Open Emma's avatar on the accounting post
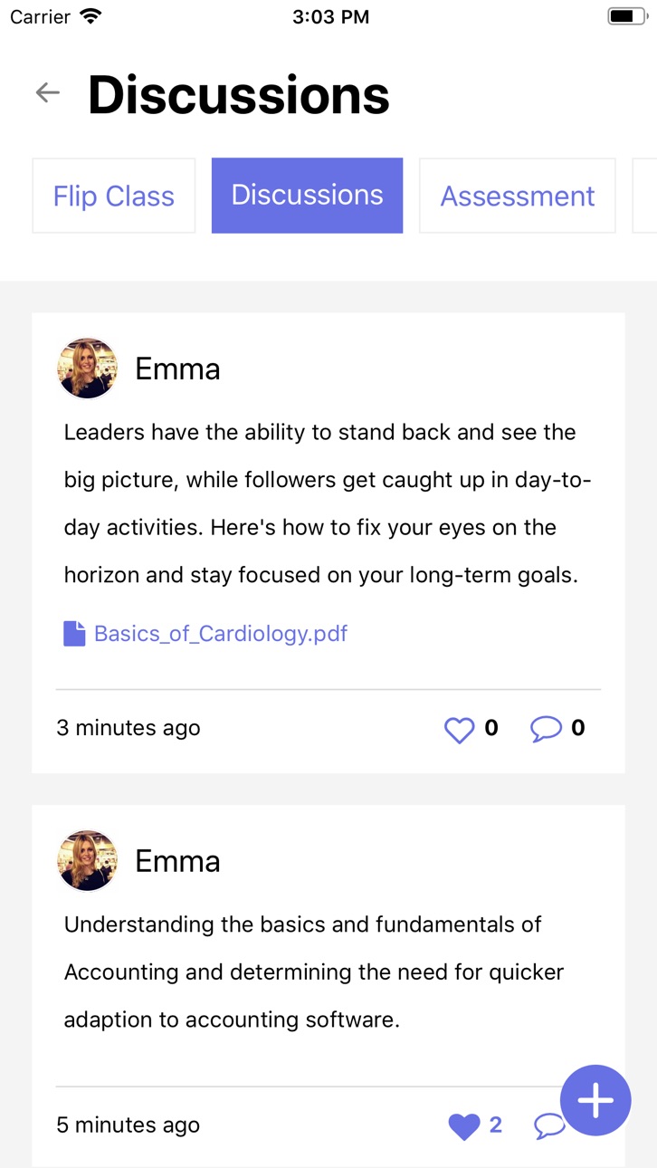The width and height of the screenshot is (657, 1168). pos(88,860)
